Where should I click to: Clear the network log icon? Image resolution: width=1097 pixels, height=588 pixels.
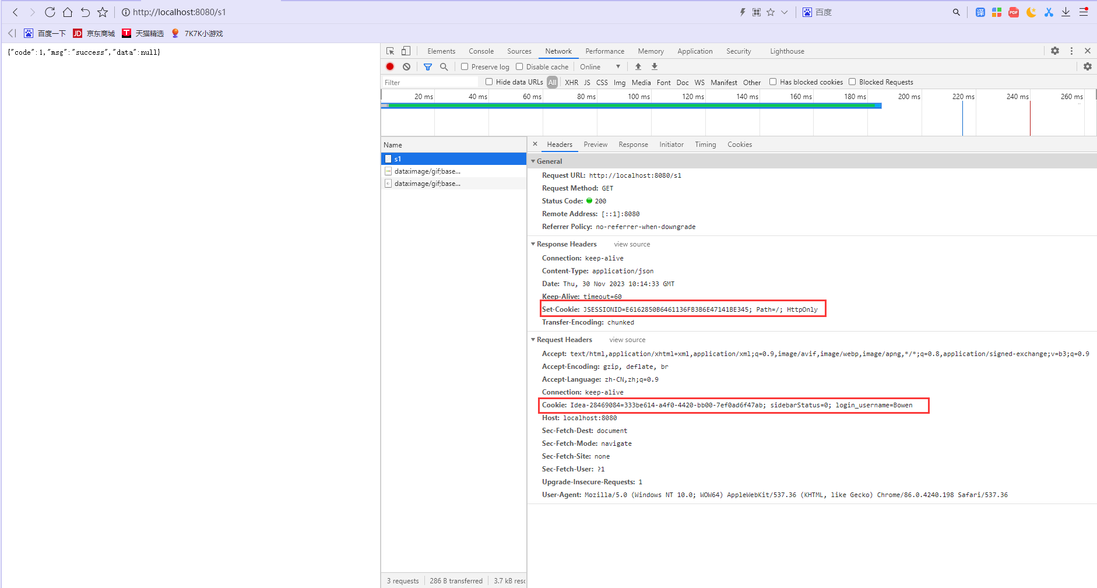coord(406,67)
